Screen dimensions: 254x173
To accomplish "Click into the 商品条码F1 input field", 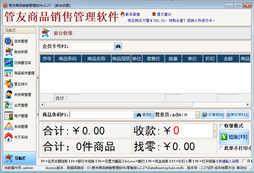I will 102,115.
